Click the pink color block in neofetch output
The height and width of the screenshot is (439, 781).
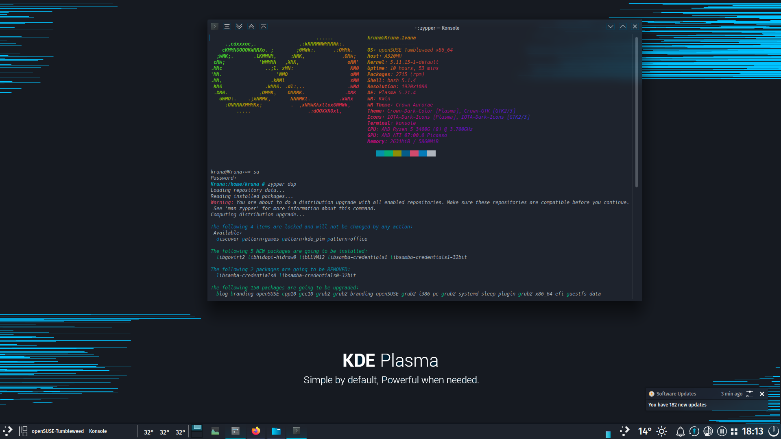[414, 154]
